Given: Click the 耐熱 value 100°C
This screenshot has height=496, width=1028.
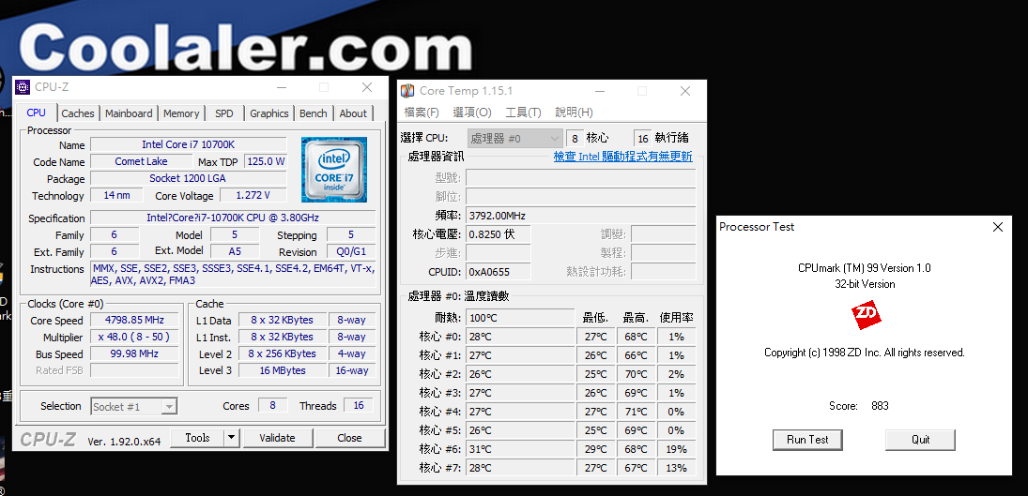Looking at the screenshot, I should [x=520, y=318].
